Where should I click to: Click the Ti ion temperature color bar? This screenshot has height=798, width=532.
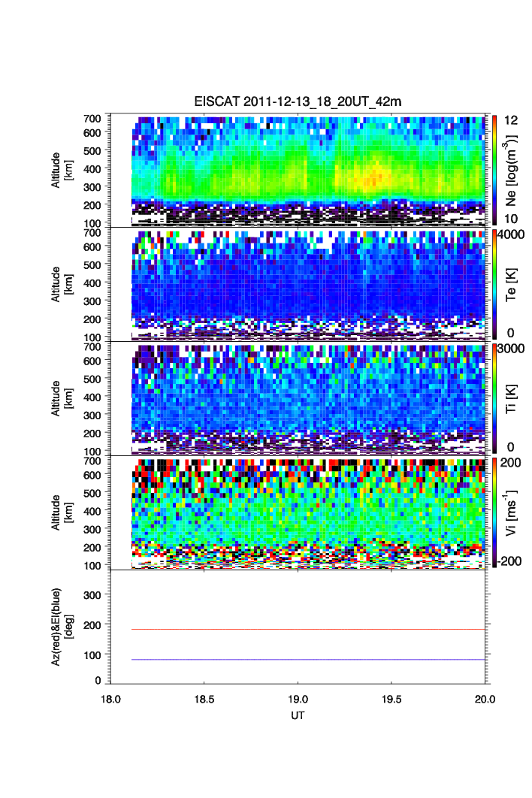click(494, 398)
